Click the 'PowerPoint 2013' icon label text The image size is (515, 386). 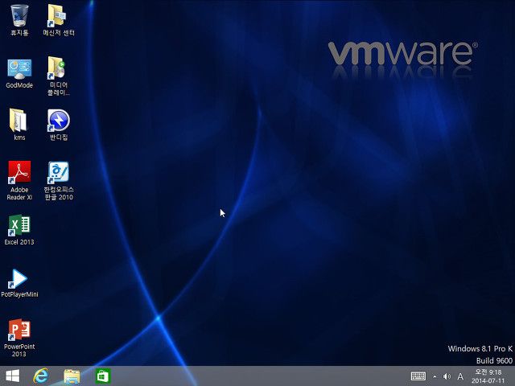click(x=19, y=351)
